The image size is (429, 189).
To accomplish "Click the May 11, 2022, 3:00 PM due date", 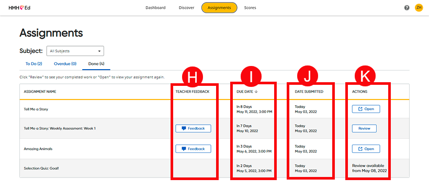I will [x=254, y=112].
